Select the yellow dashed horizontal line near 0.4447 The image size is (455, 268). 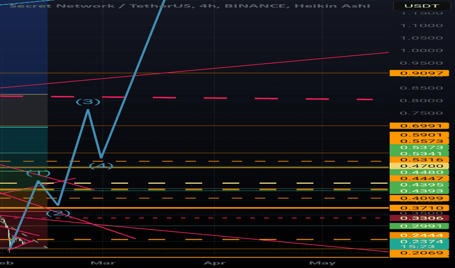tap(194, 183)
